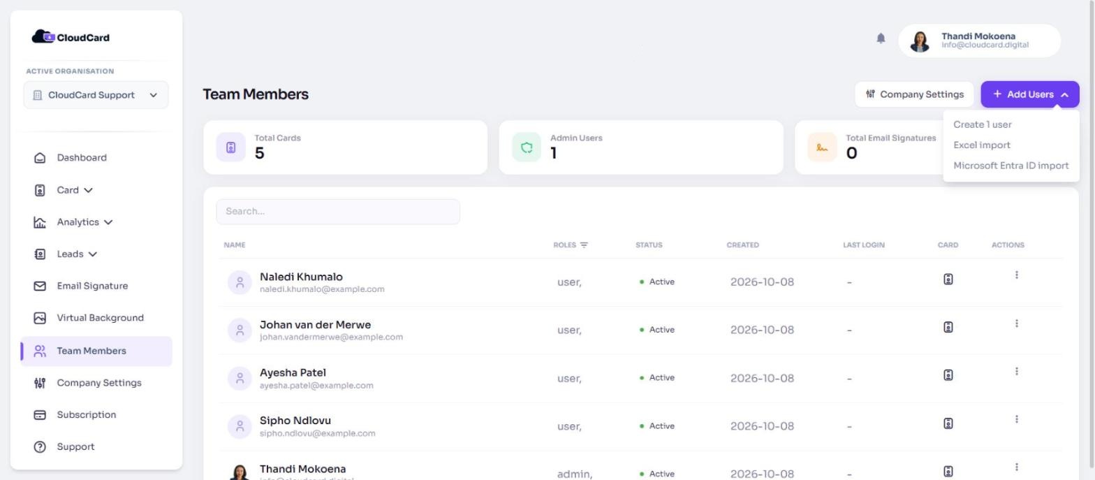
Task: Collapse the Add Users dropdown button
Action: pyautogui.click(x=1029, y=94)
